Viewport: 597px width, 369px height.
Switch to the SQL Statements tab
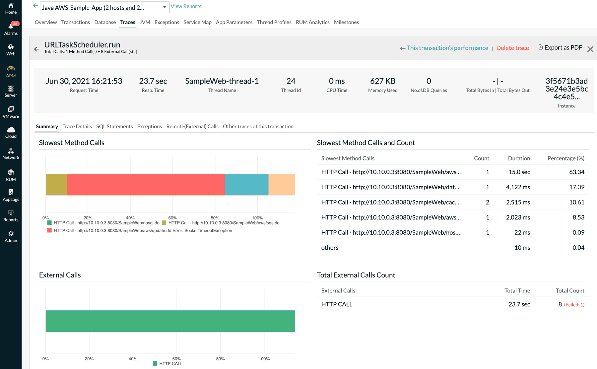[x=114, y=126]
